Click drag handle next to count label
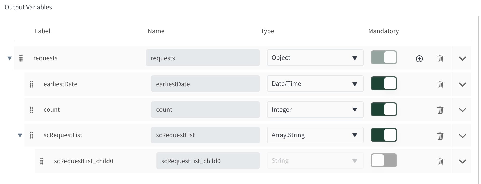The image size is (481, 184). pyautogui.click(x=31, y=110)
